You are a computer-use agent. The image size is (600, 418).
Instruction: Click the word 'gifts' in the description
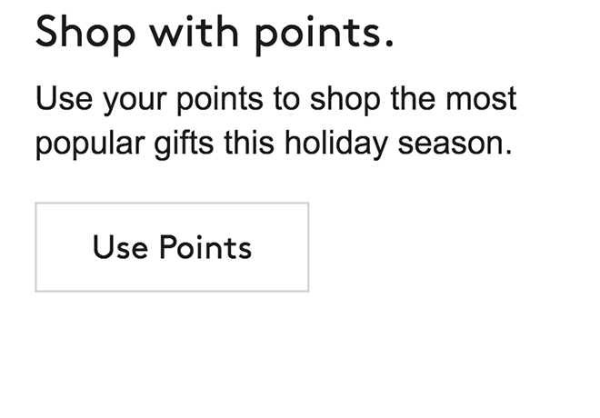[176, 144]
